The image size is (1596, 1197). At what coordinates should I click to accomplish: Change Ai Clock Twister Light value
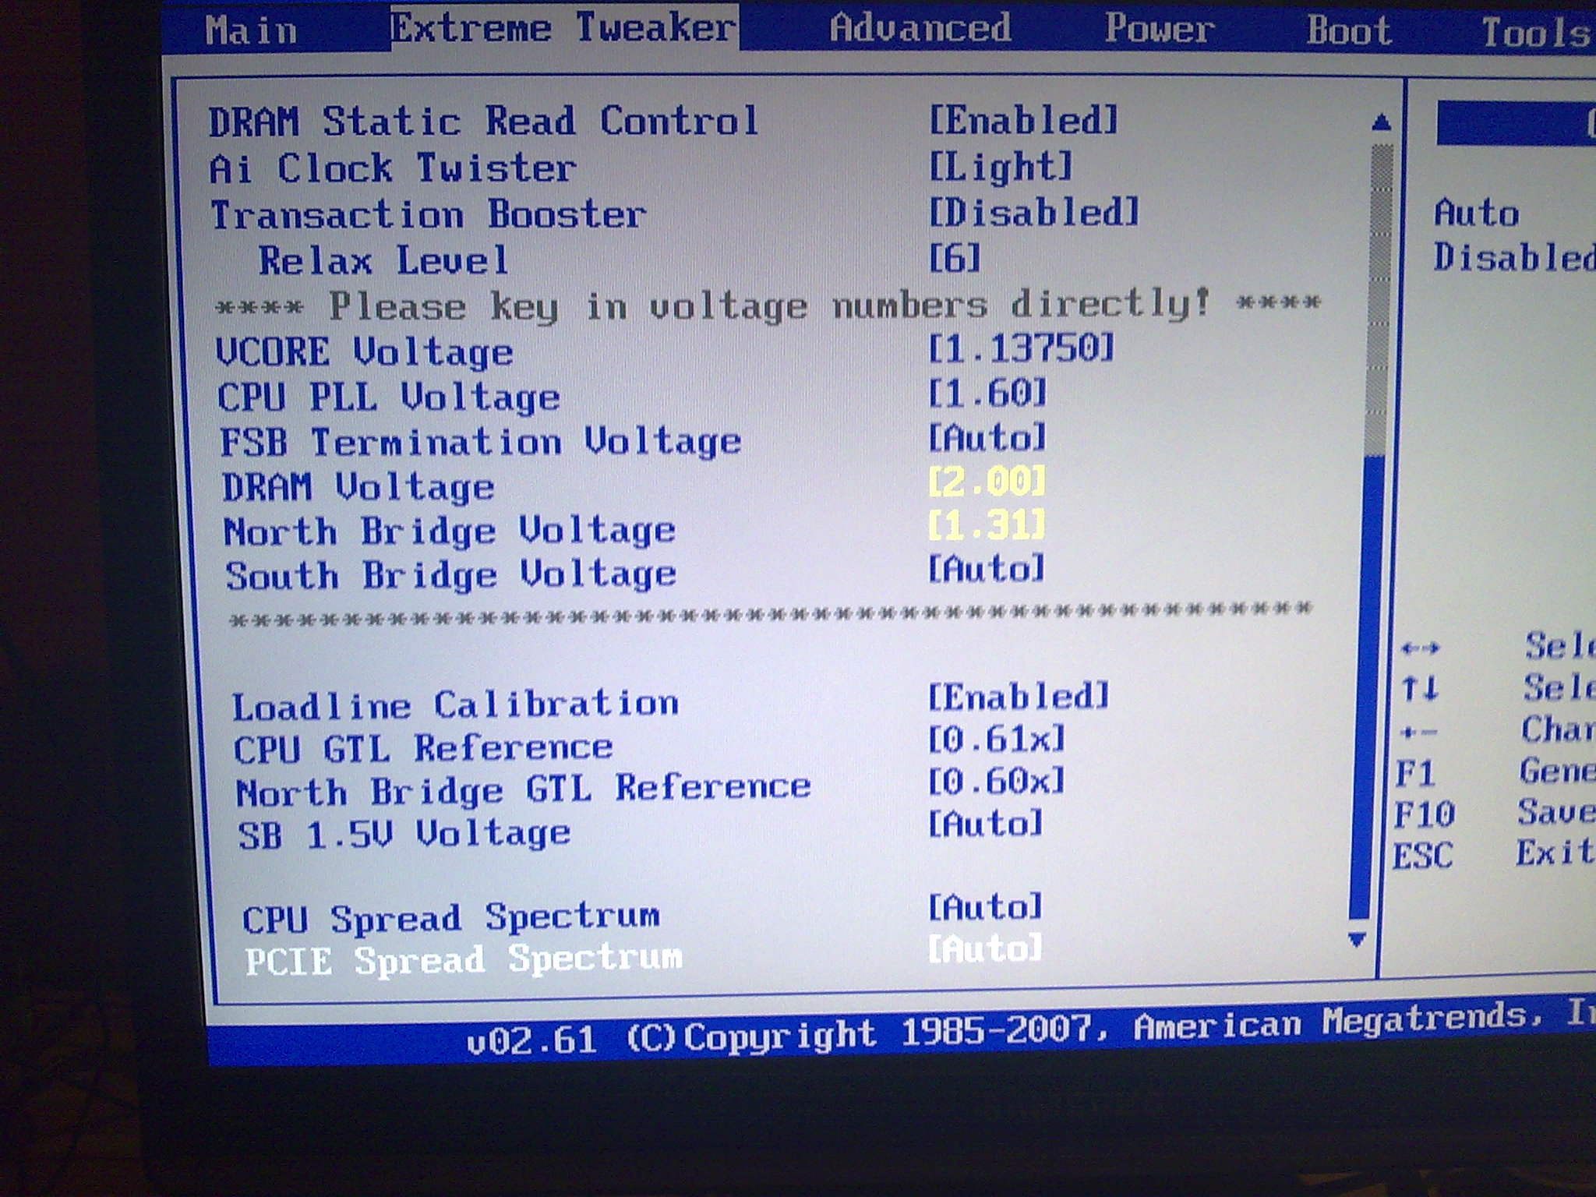pos(1001,167)
